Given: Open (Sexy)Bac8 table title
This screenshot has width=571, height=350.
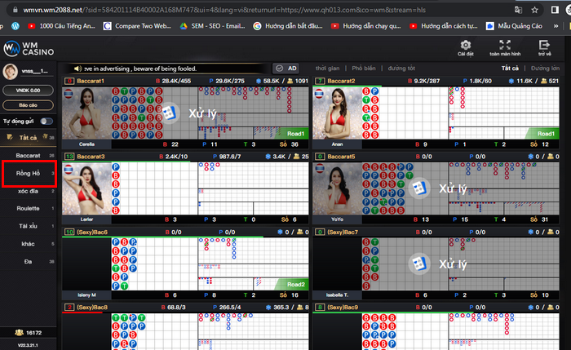Looking at the screenshot, I should [x=92, y=308].
